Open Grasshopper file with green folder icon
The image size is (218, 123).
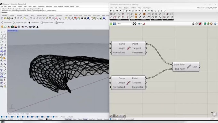111,24
